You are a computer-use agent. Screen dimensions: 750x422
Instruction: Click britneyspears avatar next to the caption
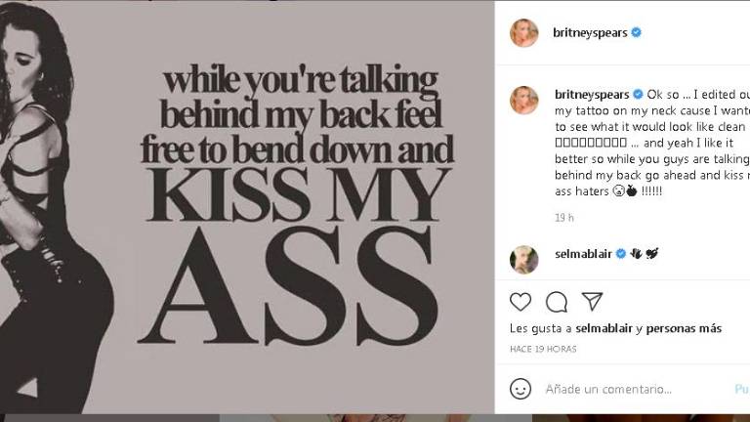point(524,99)
